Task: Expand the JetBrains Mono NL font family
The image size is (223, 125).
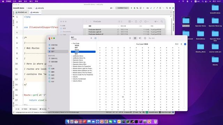Action: coord(72,58)
